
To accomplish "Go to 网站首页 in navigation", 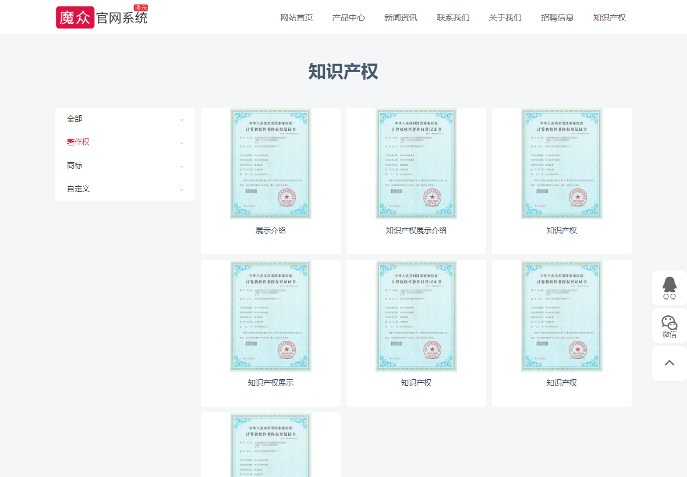I will click(296, 17).
